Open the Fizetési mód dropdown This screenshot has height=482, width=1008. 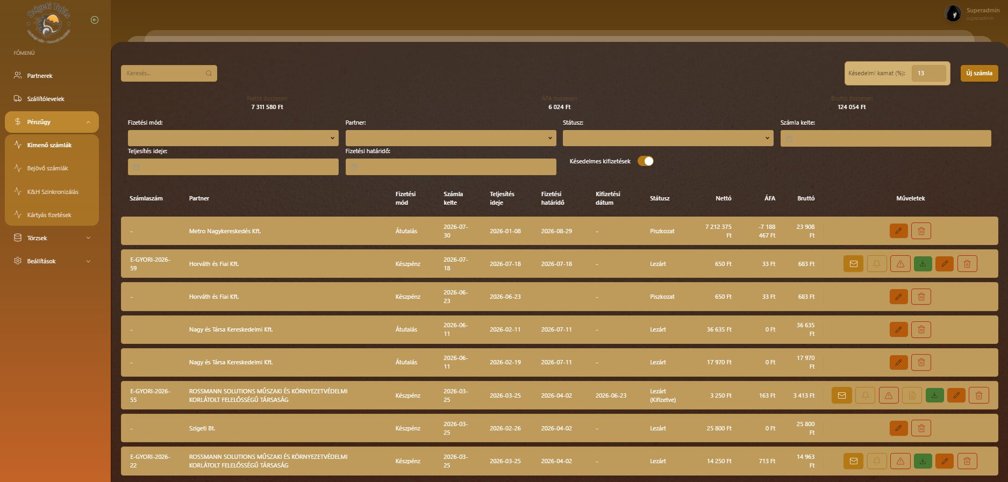point(233,138)
